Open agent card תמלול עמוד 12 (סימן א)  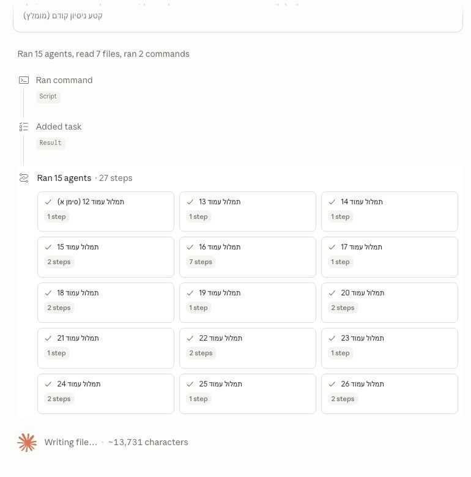click(x=106, y=212)
